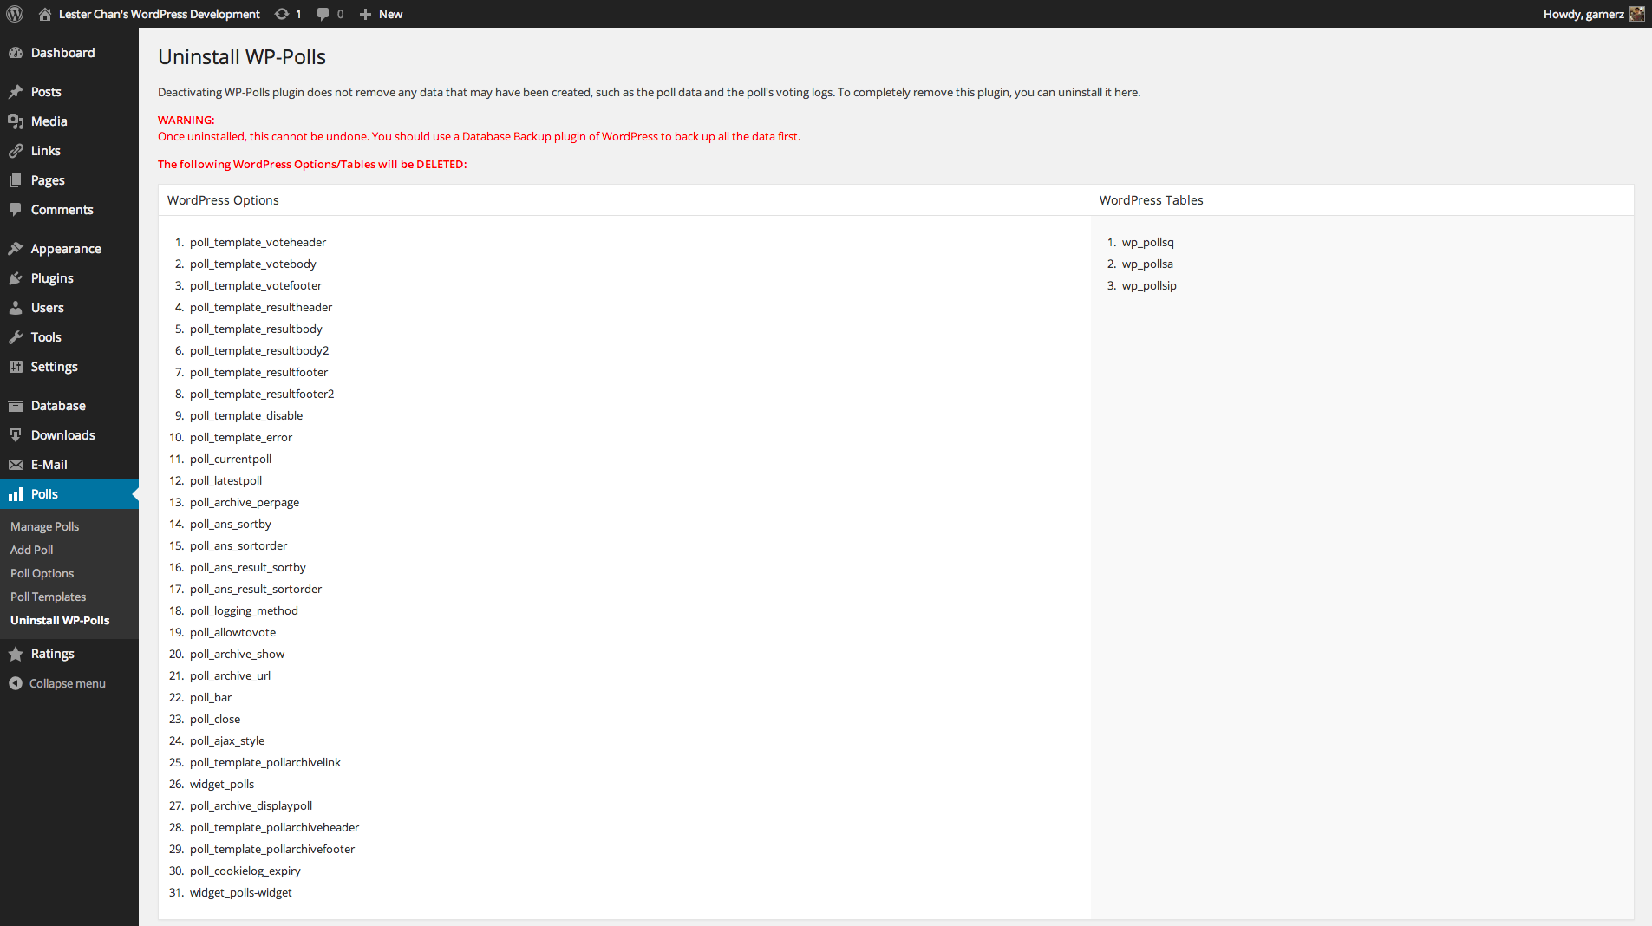The width and height of the screenshot is (1652, 926).
Task: Click the Collapse menu arrow icon
Action: click(x=16, y=683)
